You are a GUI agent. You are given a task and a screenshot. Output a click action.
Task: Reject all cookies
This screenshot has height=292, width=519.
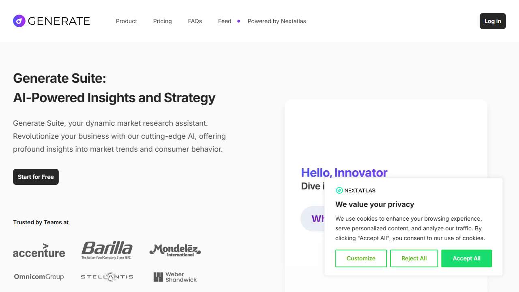(414, 258)
